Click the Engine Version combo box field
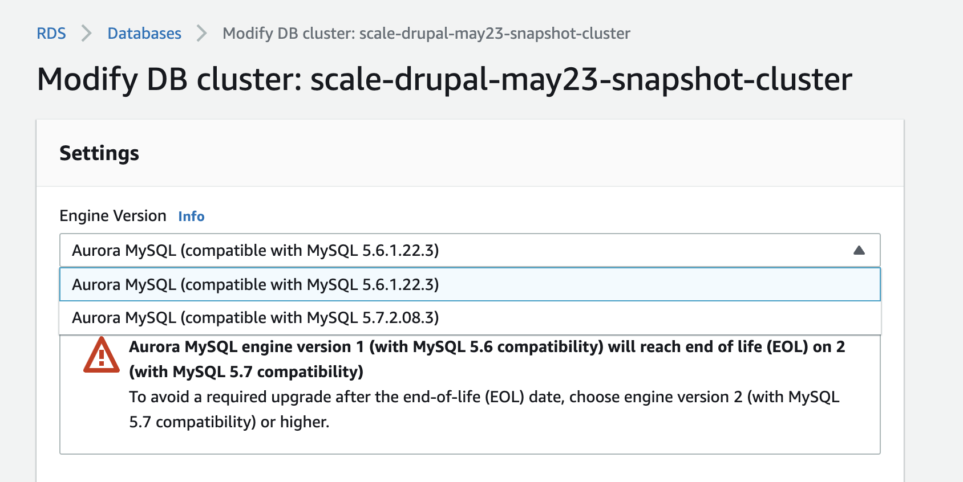The height and width of the screenshot is (482, 963). 470,250
